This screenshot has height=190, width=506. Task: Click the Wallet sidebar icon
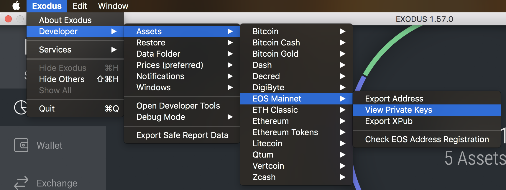click(21, 145)
